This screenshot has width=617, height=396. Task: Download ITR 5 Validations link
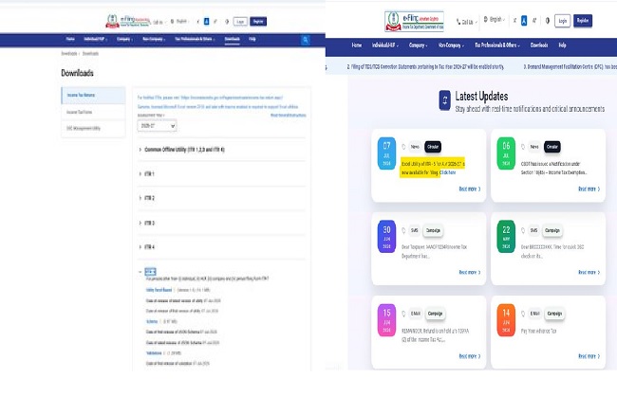[154, 353]
